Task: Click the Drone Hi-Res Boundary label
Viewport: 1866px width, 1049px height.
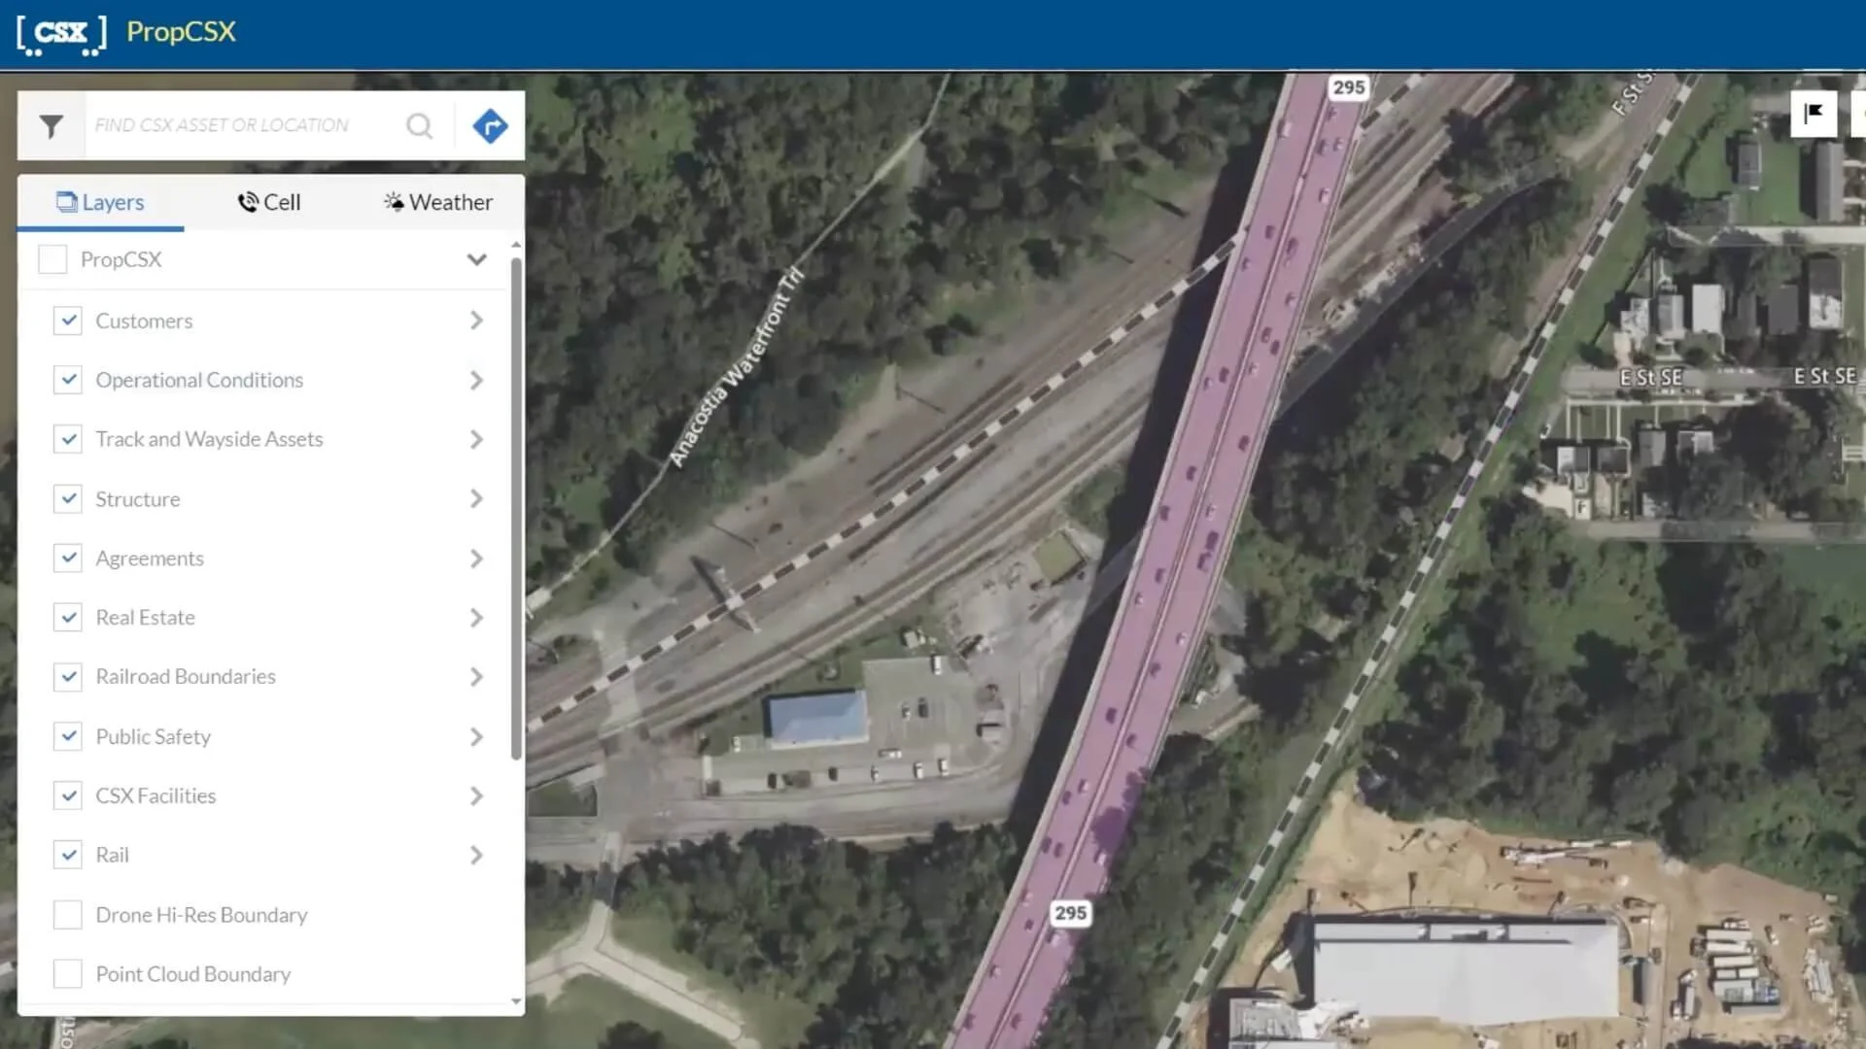Action: pyautogui.click(x=201, y=915)
